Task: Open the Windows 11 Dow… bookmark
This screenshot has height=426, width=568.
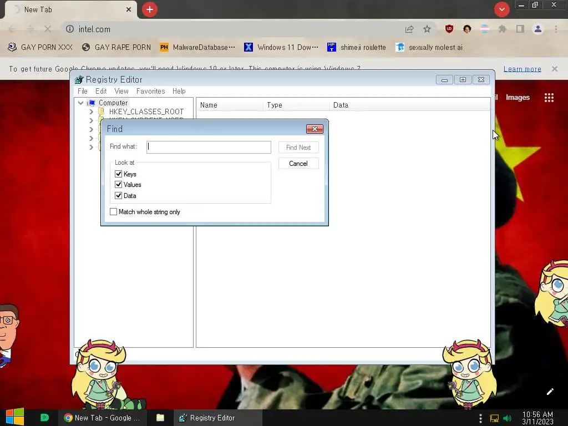Action: (281, 48)
